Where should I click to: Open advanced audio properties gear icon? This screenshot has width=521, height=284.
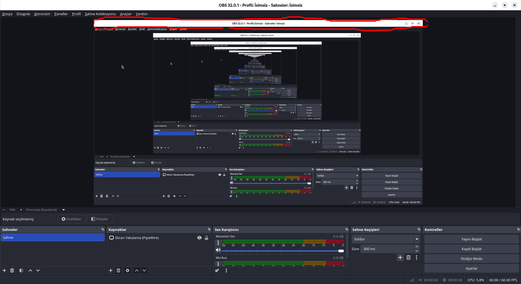(x=217, y=270)
